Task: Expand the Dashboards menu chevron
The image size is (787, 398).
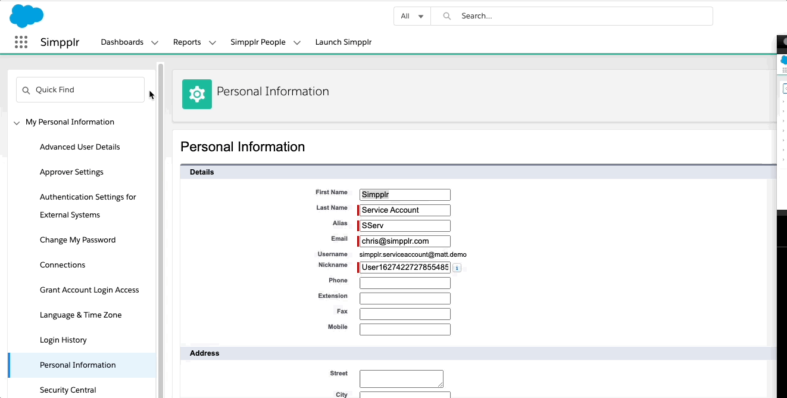Action: coord(155,43)
